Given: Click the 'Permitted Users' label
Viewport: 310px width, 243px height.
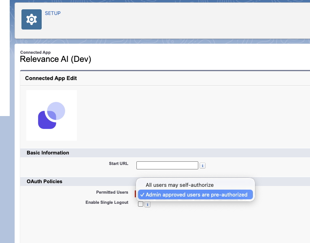Looking at the screenshot, I should click(112, 192).
